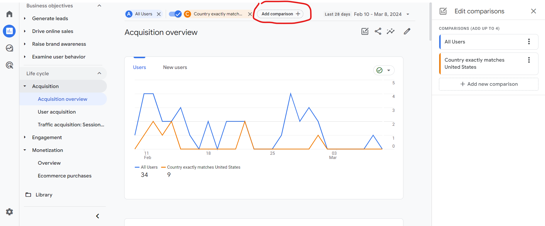Remove the All Users comparison chip

pyautogui.click(x=159, y=14)
